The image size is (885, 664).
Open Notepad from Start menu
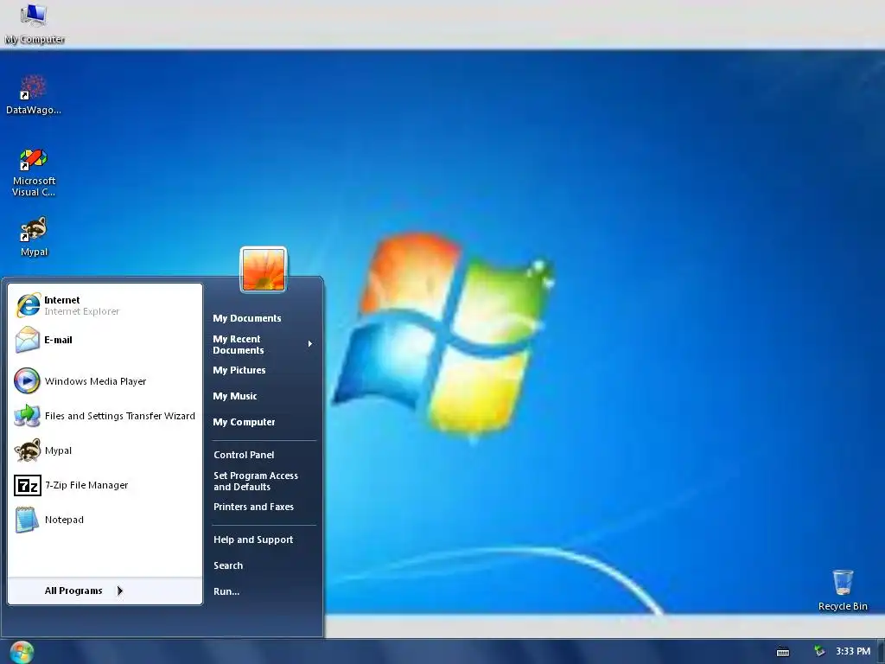(105, 520)
